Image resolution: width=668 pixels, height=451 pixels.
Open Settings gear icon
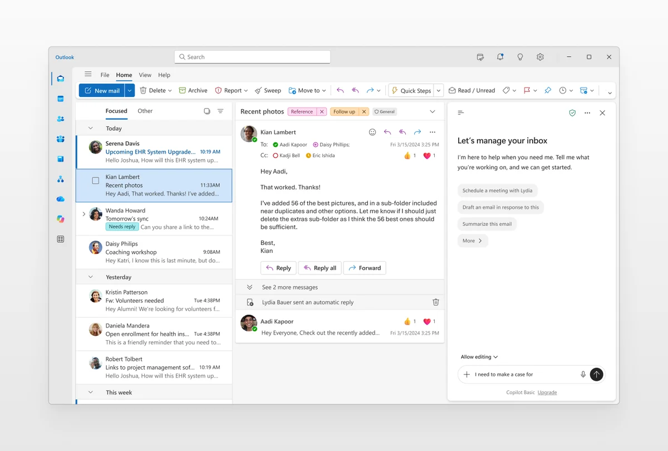[x=540, y=57]
